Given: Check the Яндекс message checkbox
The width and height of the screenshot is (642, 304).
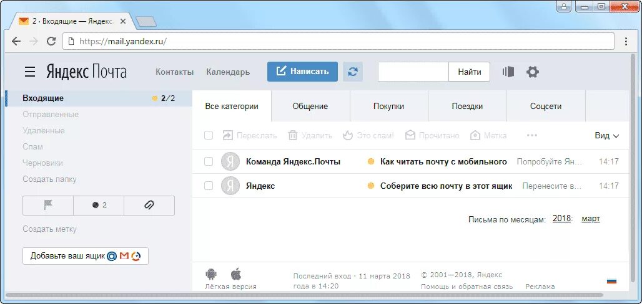Looking at the screenshot, I should click(209, 186).
